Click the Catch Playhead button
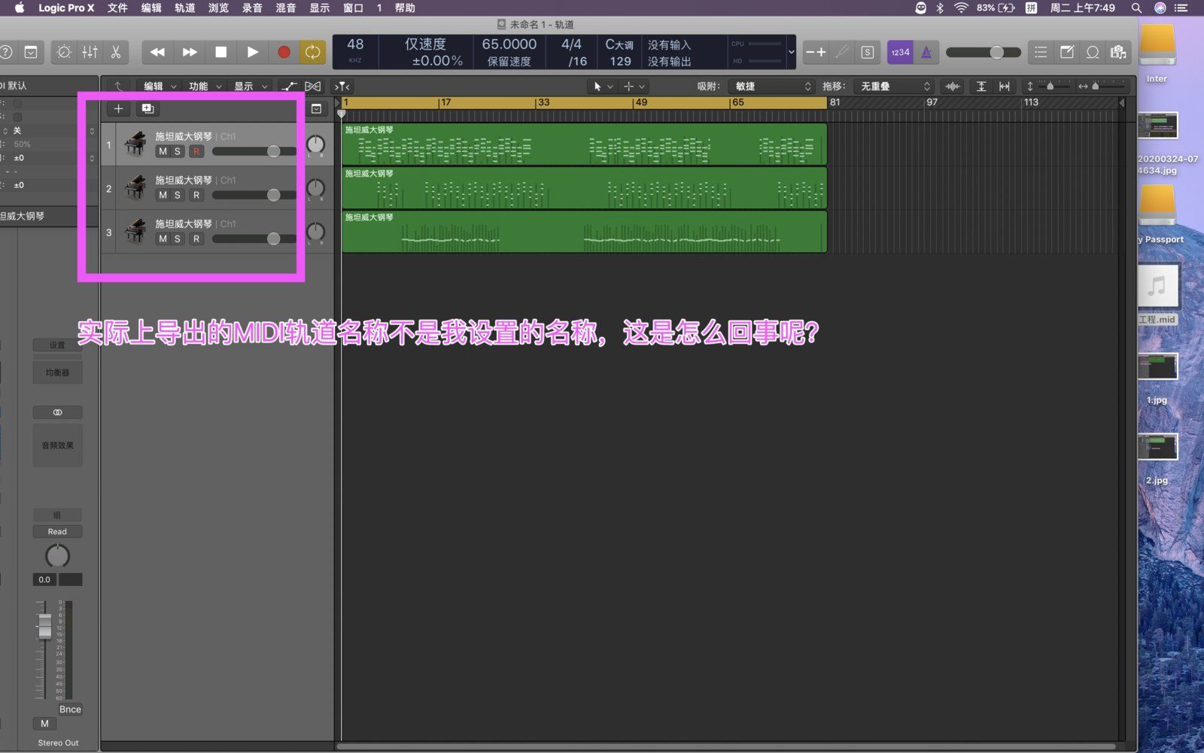Viewport: 1204px width, 753px height. point(342,87)
